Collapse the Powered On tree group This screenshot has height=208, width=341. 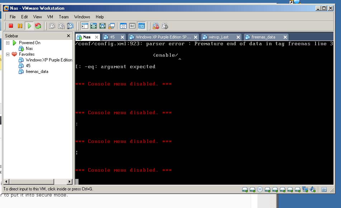tap(8, 43)
